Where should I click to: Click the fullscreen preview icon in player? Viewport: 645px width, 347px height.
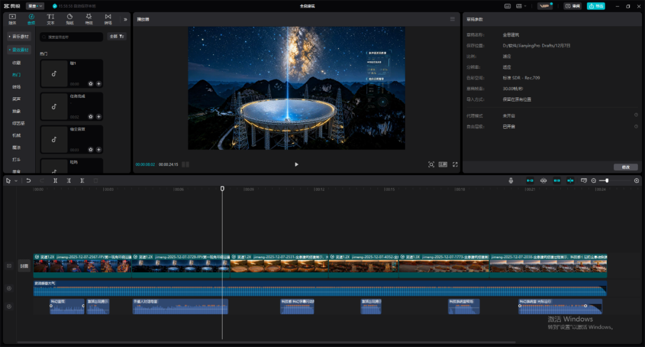pyautogui.click(x=455, y=164)
